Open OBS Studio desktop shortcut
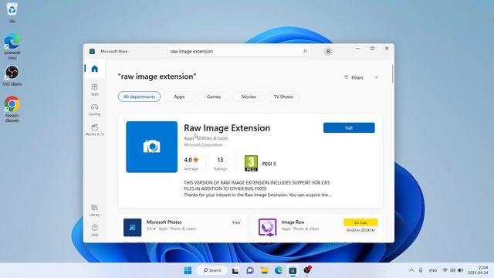Image resolution: width=494 pixels, height=278 pixels. (12, 75)
